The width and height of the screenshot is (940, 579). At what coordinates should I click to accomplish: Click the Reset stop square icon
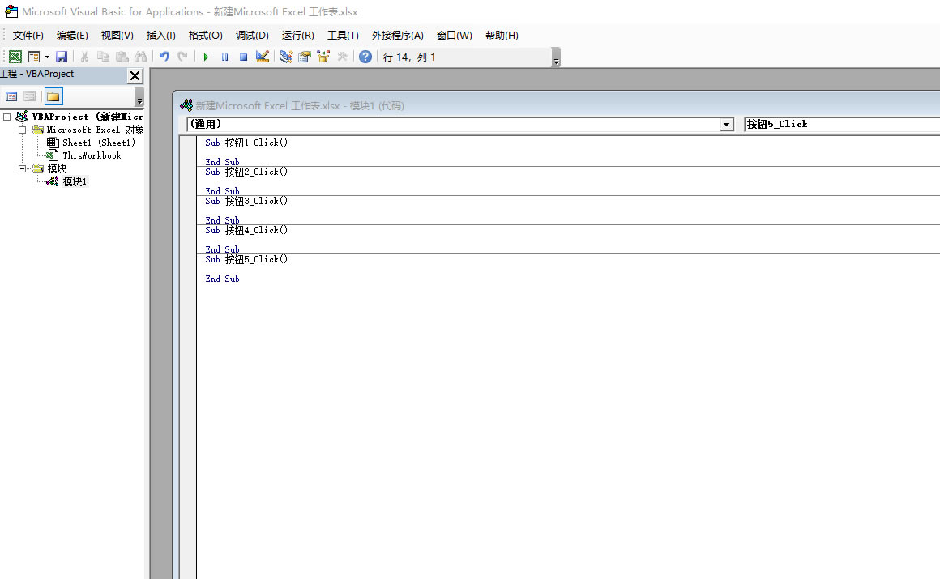coord(243,57)
